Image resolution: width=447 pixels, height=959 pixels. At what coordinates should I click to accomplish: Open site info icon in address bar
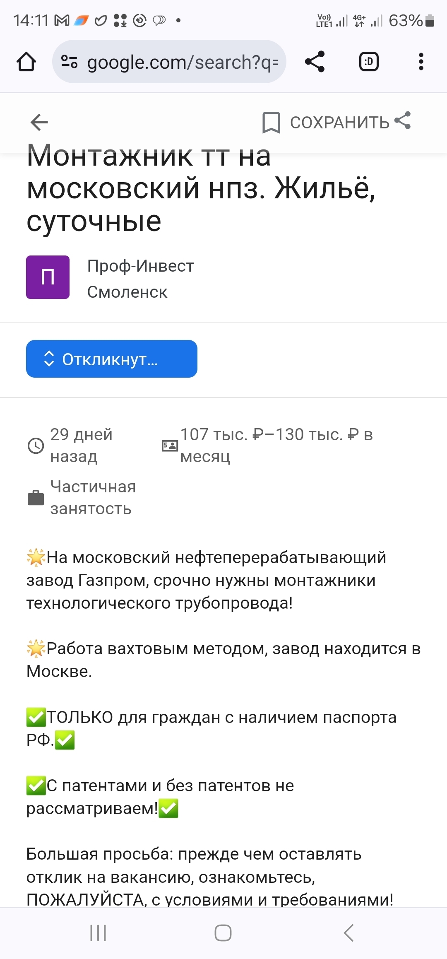click(69, 62)
